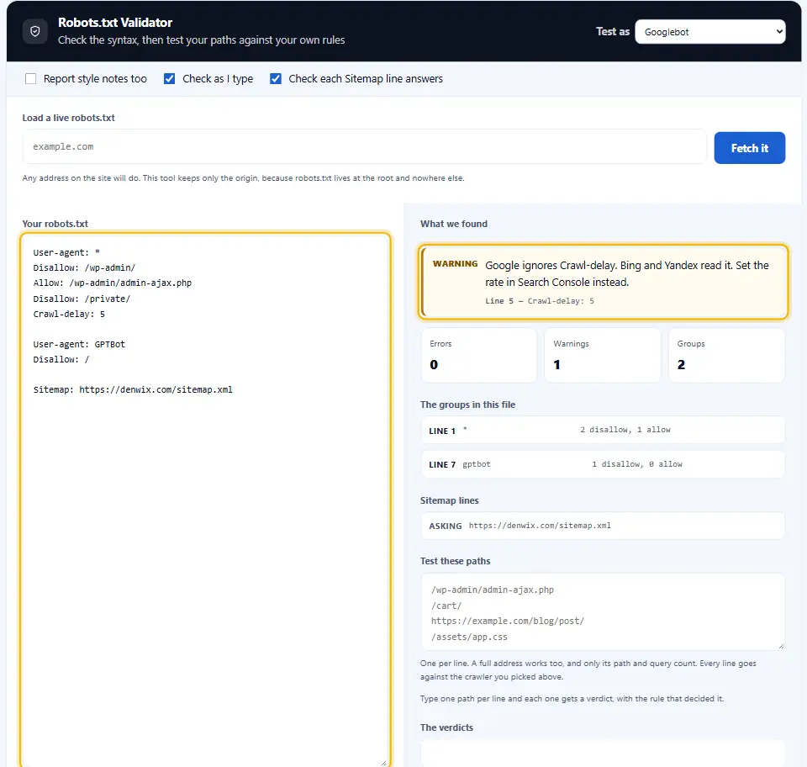Click the 'Crawl-delay: 5' line in editor
This screenshot has height=767, width=807.
pos(69,314)
